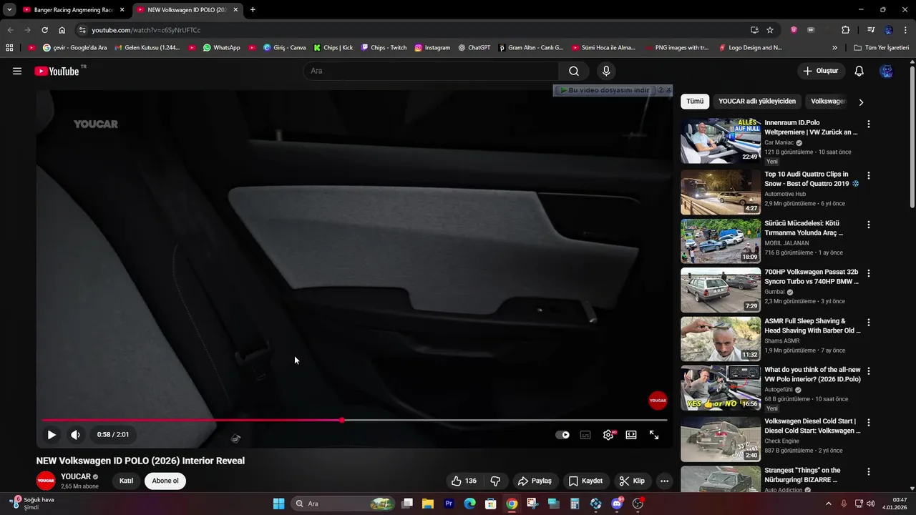Open a new browser tab
Screen dimensions: 916x515
click(253, 10)
